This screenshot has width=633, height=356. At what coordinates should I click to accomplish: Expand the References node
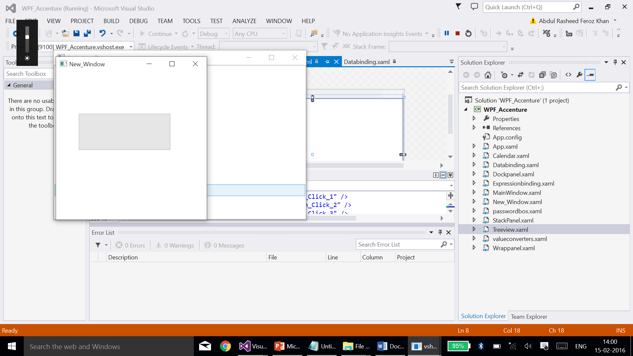pos(474,128)
